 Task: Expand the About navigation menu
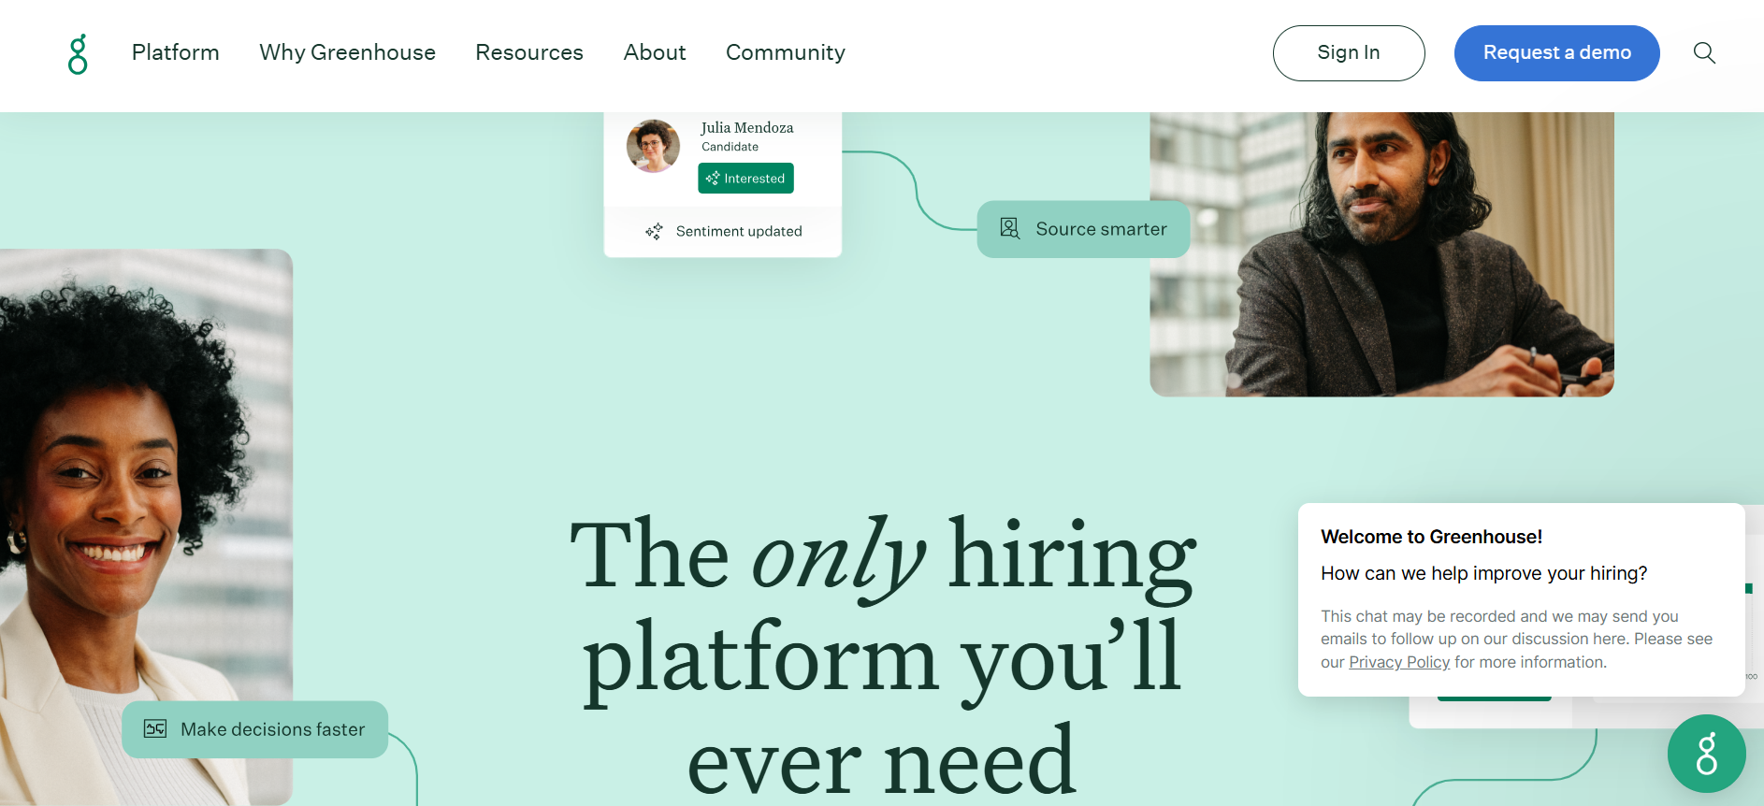point(655,52)
